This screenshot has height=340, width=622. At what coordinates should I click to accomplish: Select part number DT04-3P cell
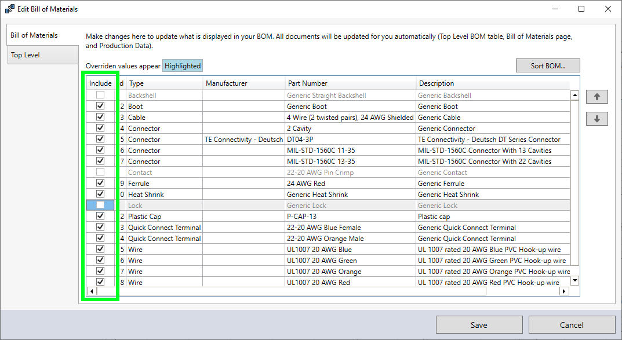(351, 140)
